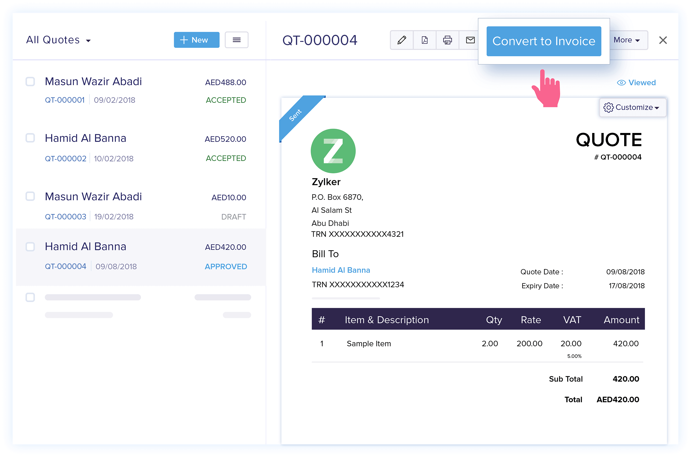The width and height of the screenshot is (691, 457).
Task: Select the pencil edit icon for QT-000004
Action: 402,40
